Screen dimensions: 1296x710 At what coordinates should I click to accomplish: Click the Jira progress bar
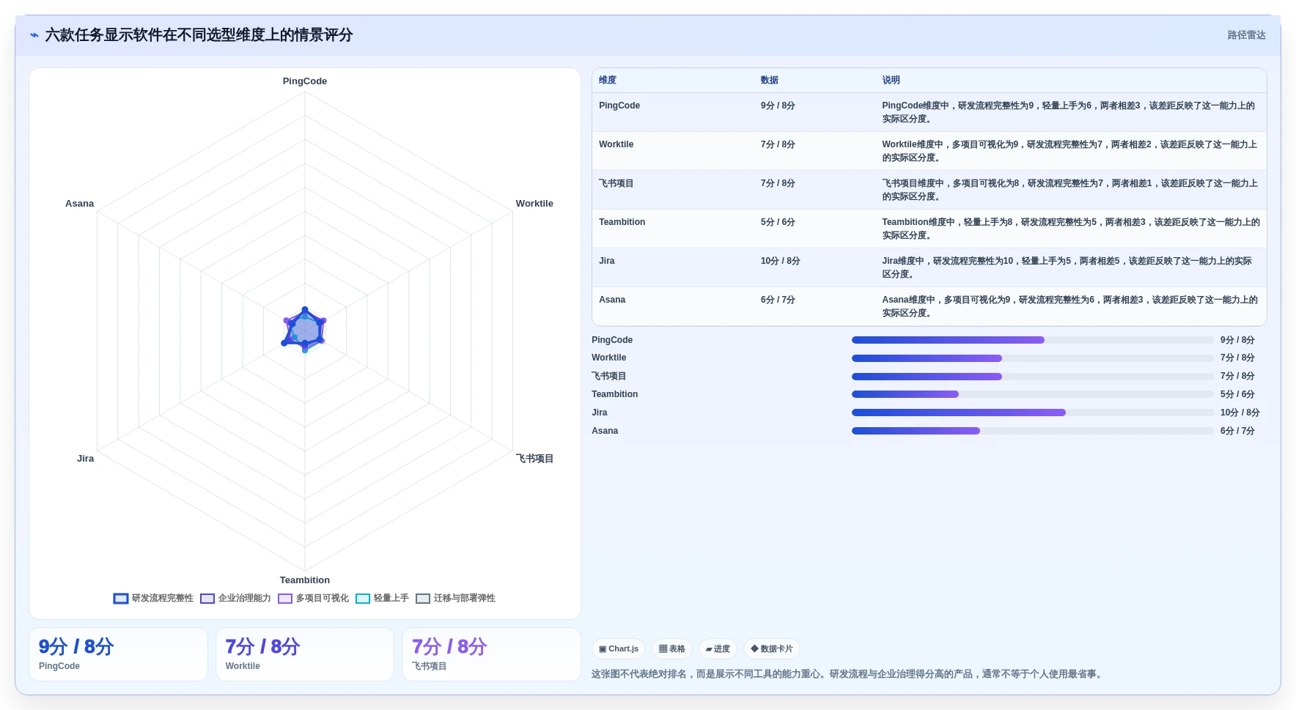[x=1033, y=413]
